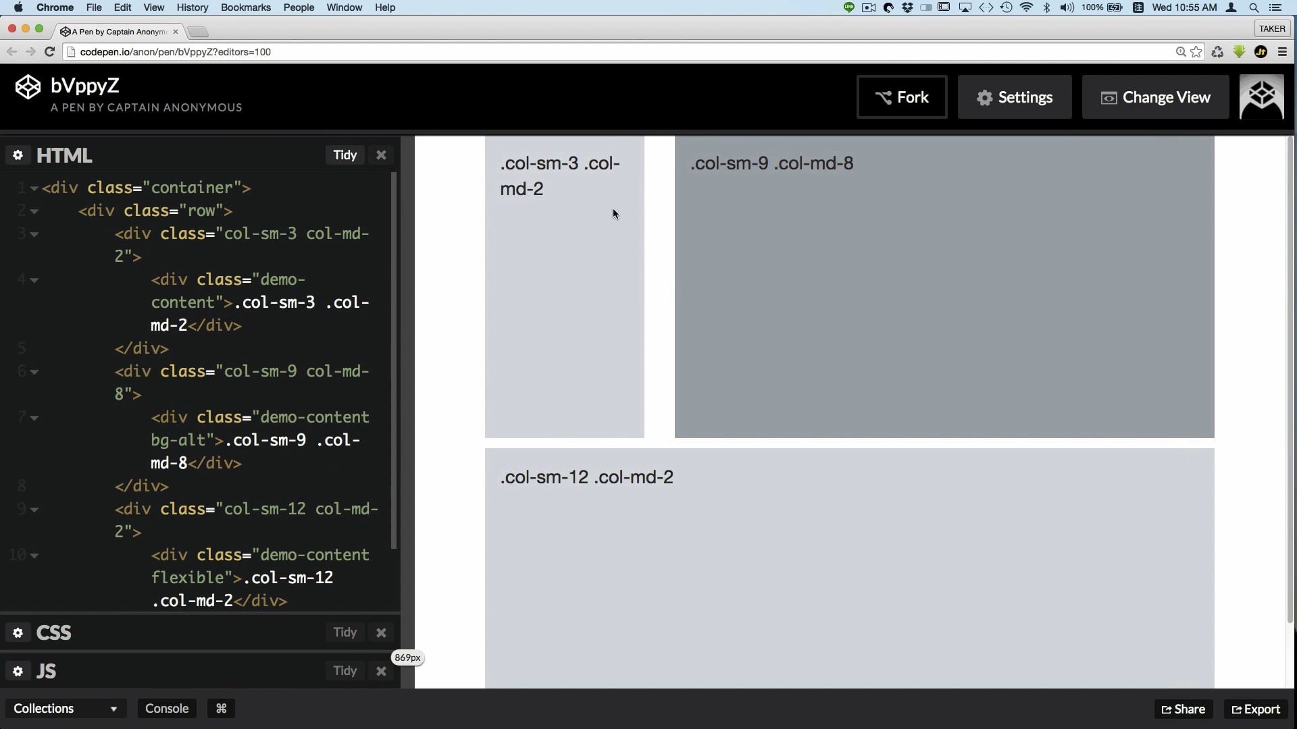
Task: Collapse code fold arrow on line 2
Action: [x=34, y=211]
